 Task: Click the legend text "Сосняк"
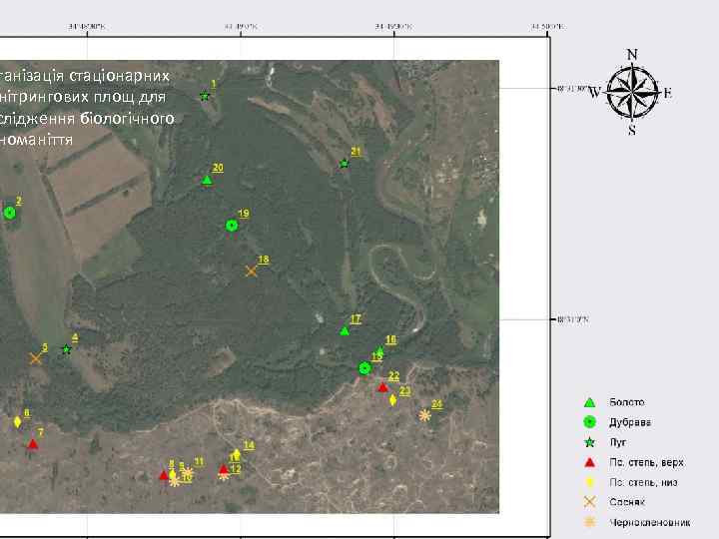(x=627, y=502)
